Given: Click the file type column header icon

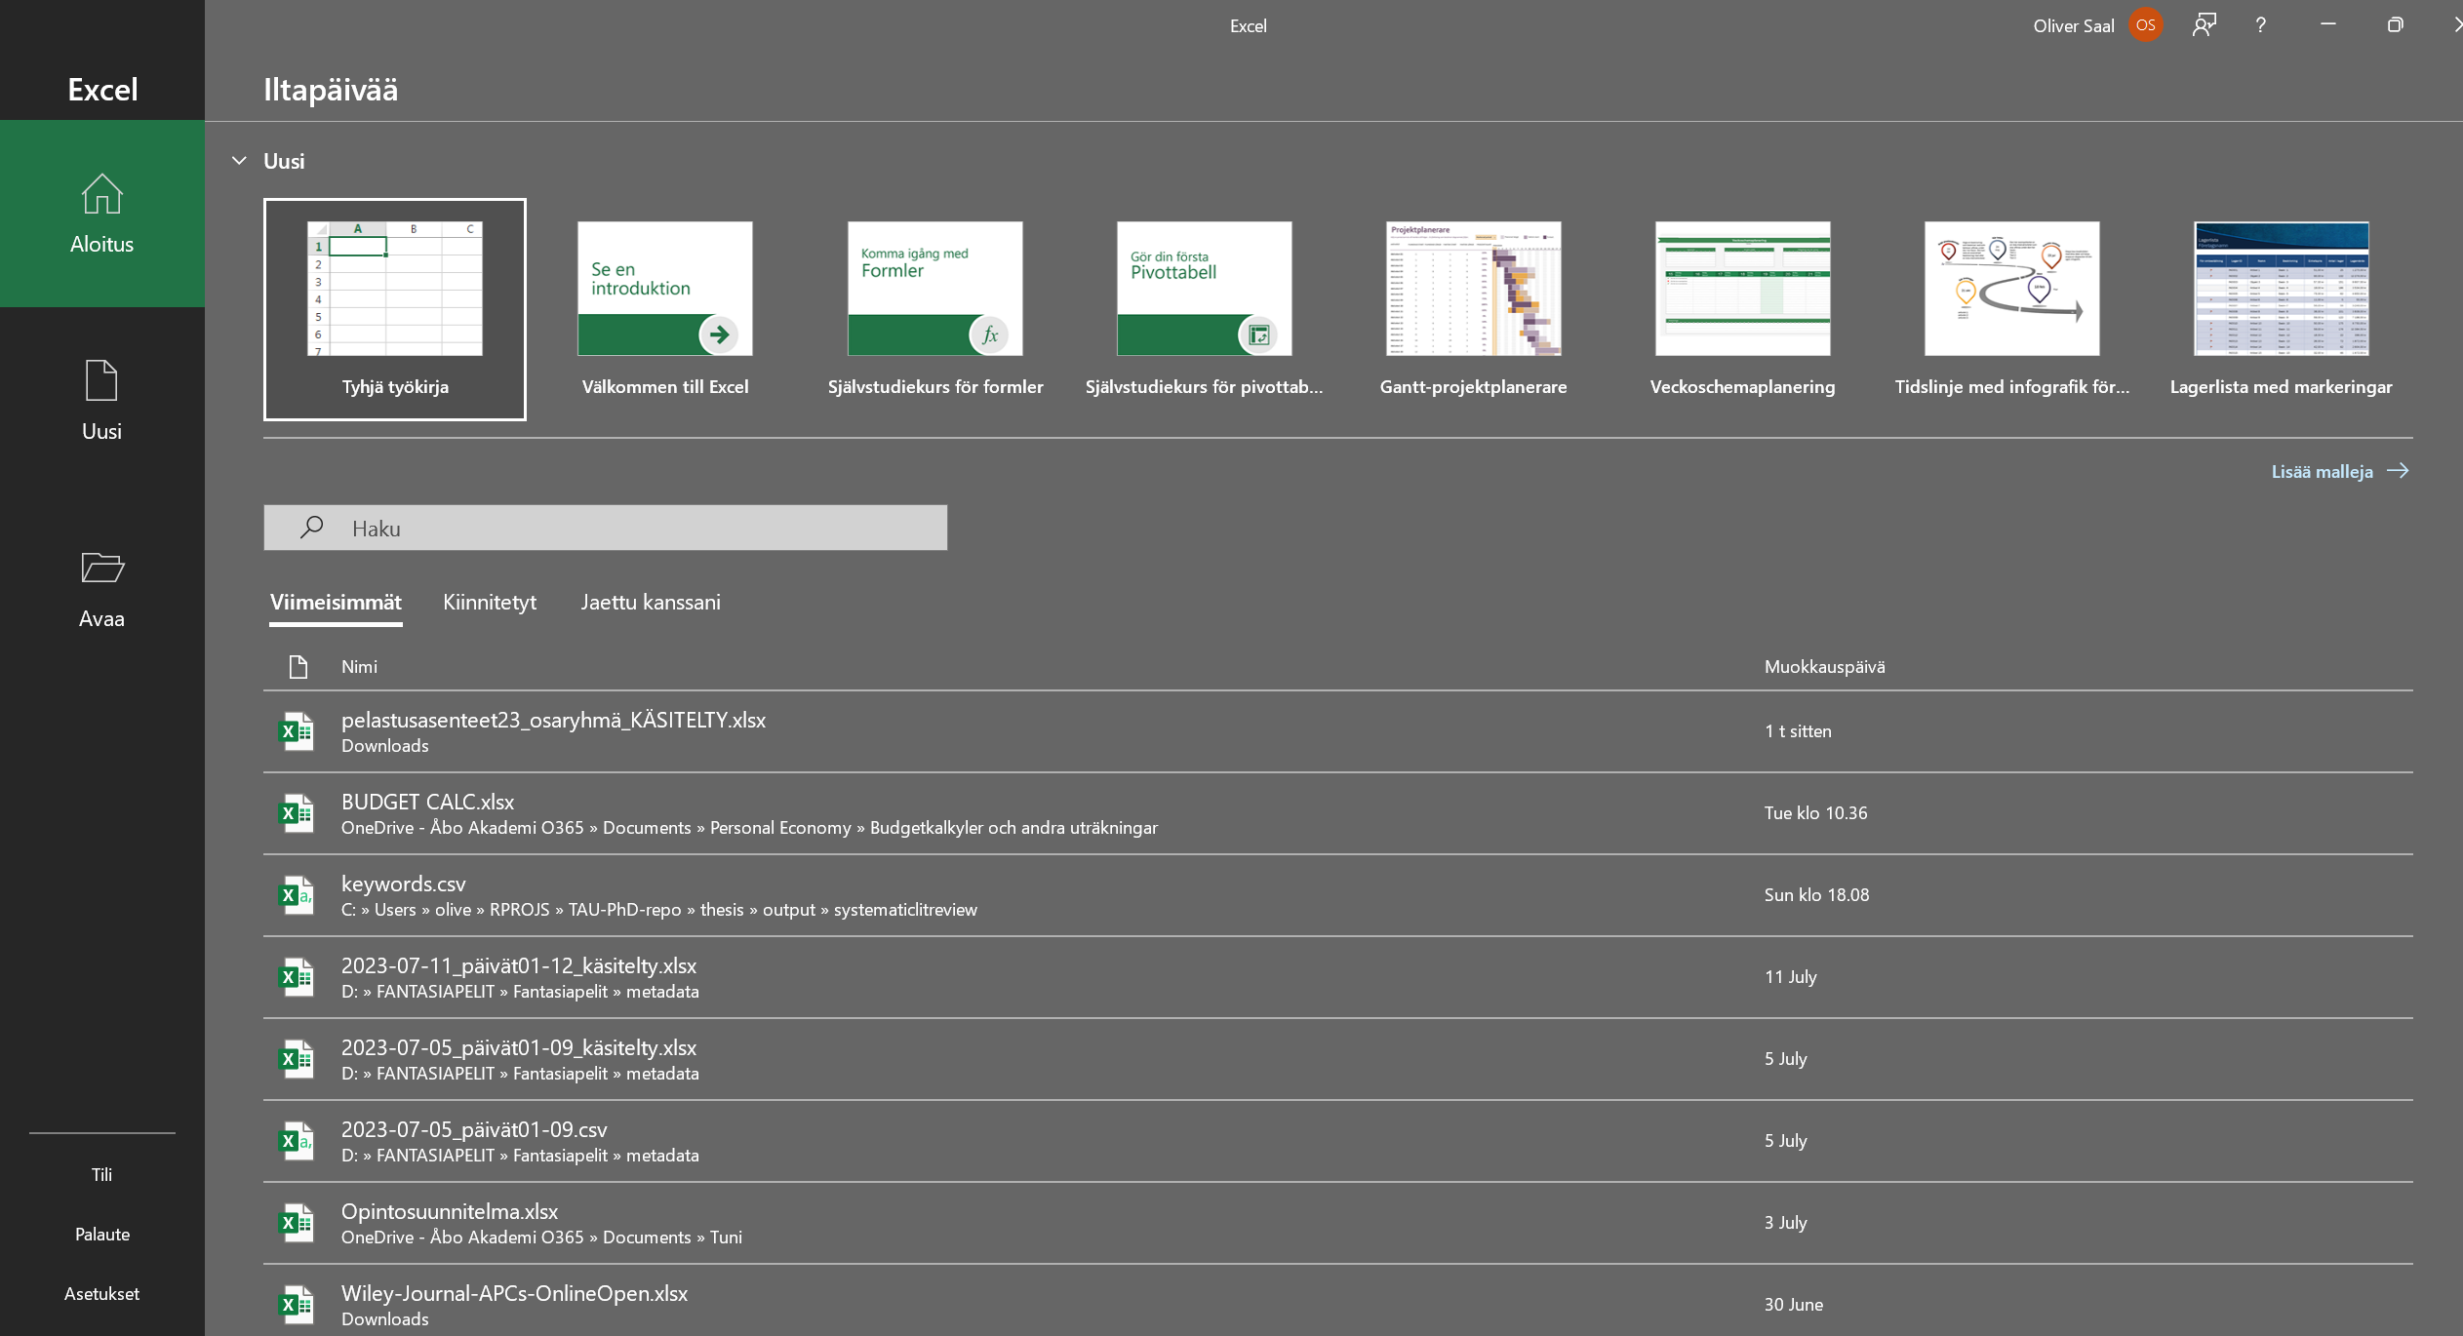Looking at the screenshot, I should pos(298,667).
